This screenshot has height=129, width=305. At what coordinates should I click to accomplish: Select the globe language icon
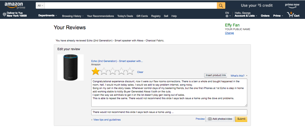[x=227, y=16]
